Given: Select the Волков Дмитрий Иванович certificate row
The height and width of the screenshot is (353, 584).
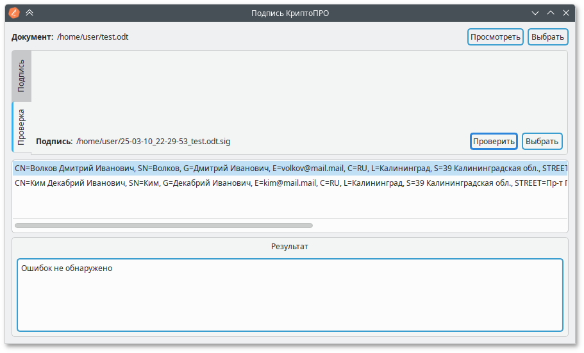Looking at the screenshot, I should [x=288, y=168].
